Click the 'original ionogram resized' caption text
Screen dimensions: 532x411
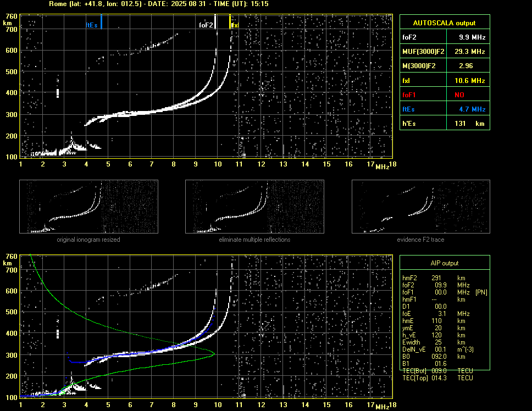coord(88,240)
